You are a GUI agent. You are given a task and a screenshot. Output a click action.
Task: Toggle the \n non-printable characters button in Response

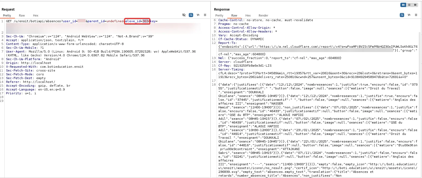pyautogui.click(x=409, y=15)
